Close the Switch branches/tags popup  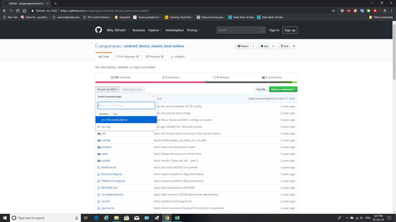click(153, 97)
